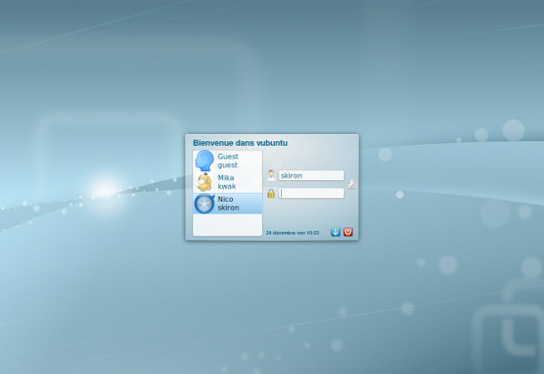Click the red power shutdown button
The width and height of the screenshot is (544, 374).
click(x=348, y=232)
